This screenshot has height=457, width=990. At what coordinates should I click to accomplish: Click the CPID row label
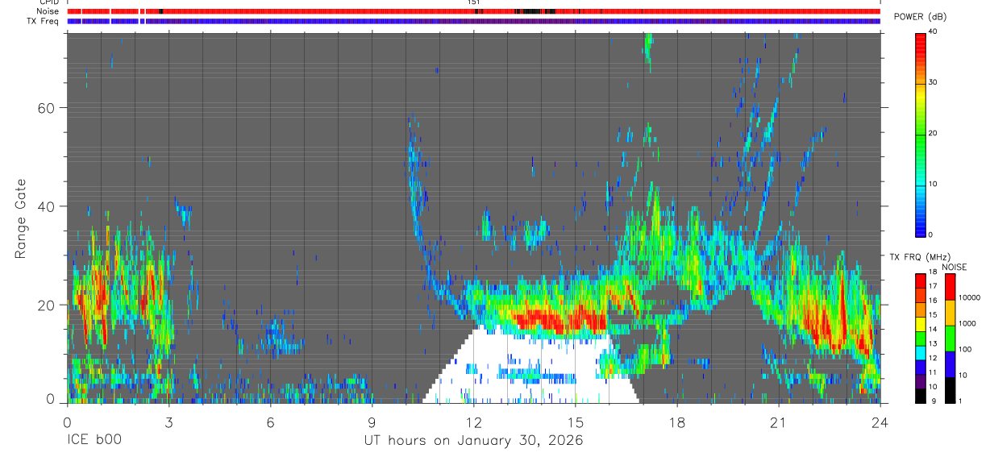[48, 2]
